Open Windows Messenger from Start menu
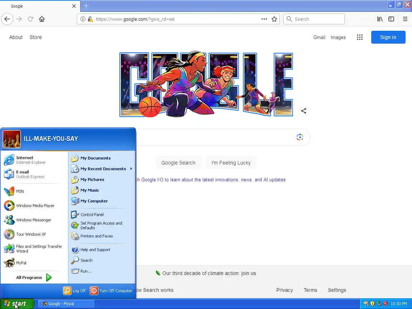 [x=34, y=220]
